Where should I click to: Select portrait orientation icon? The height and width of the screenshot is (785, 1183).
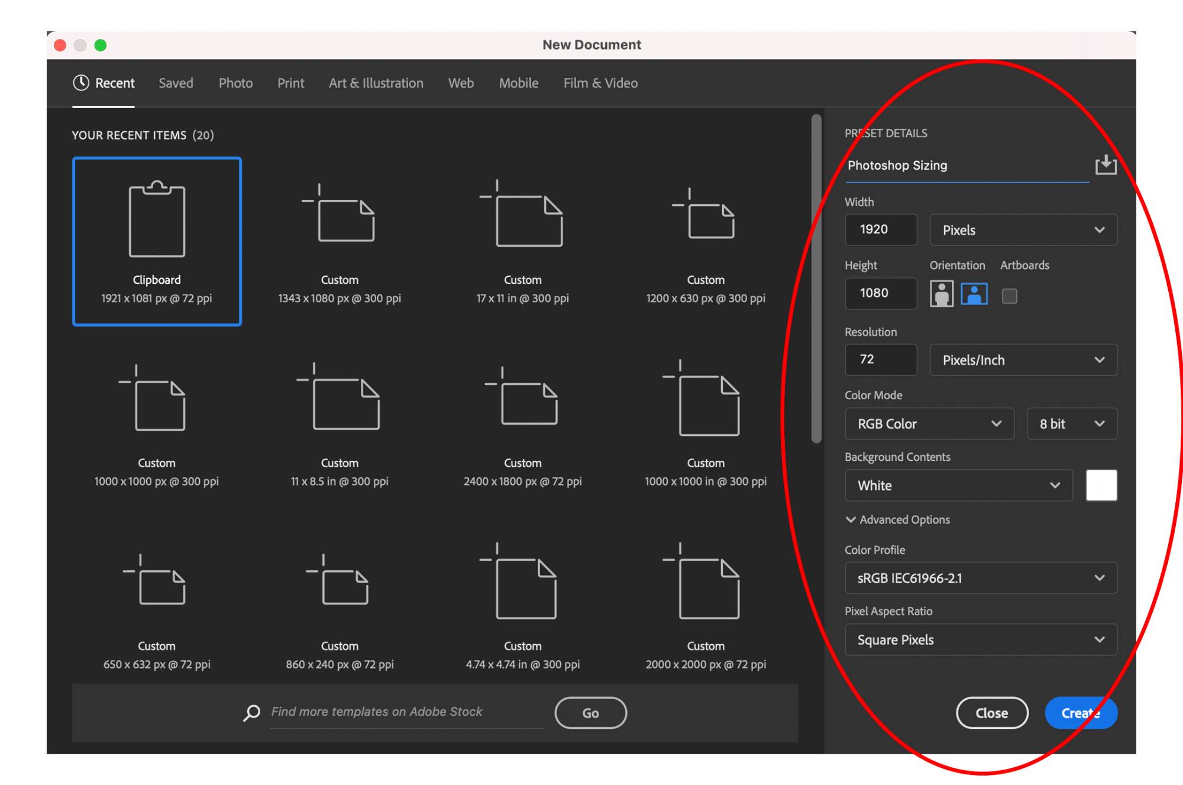pyautogui.click(x=941, y=293)
